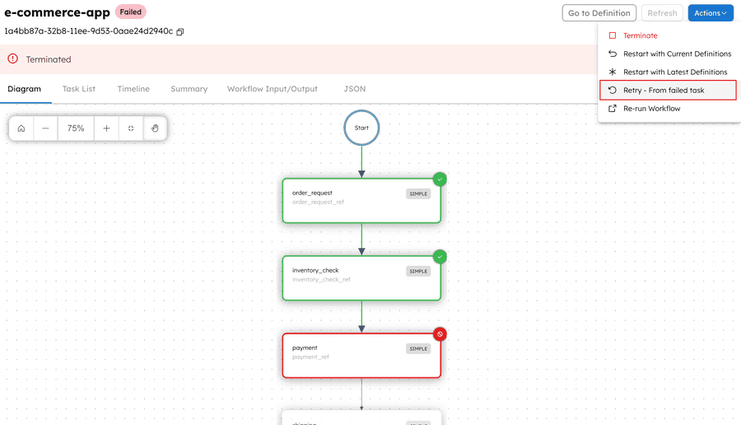Click the Restart with Current Definitions icon
The image size is (741, 425).
pos(613,54)
